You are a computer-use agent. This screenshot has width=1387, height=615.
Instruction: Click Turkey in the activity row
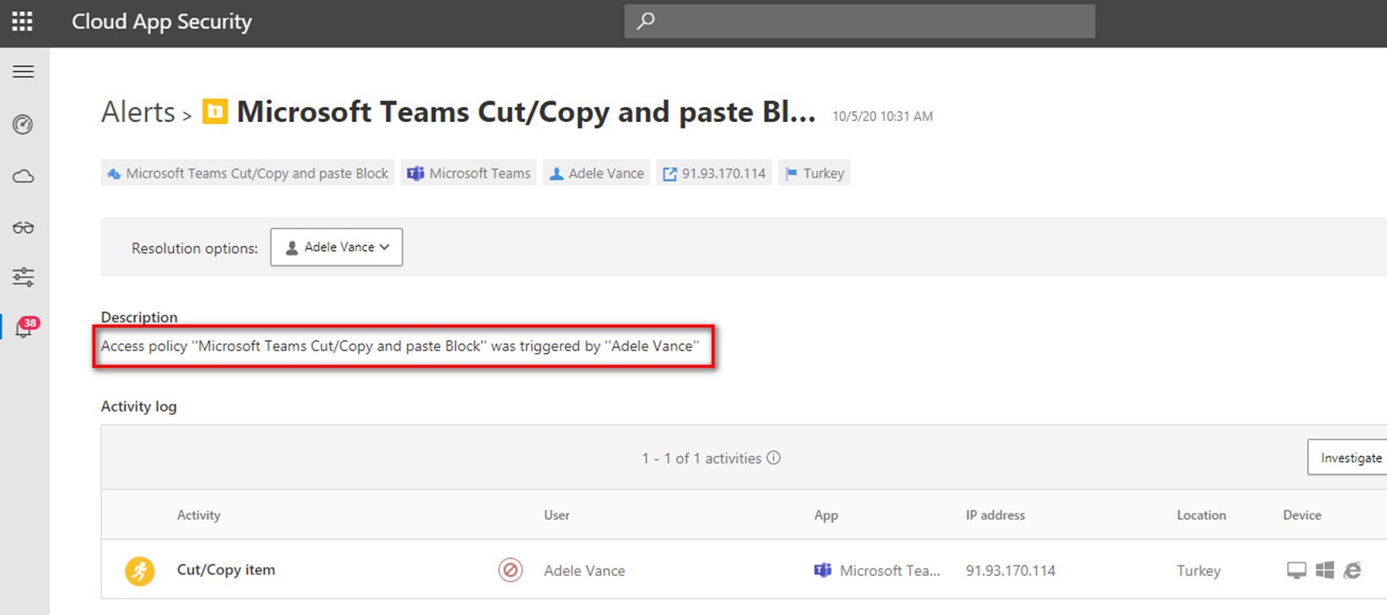pos(1199,571)
